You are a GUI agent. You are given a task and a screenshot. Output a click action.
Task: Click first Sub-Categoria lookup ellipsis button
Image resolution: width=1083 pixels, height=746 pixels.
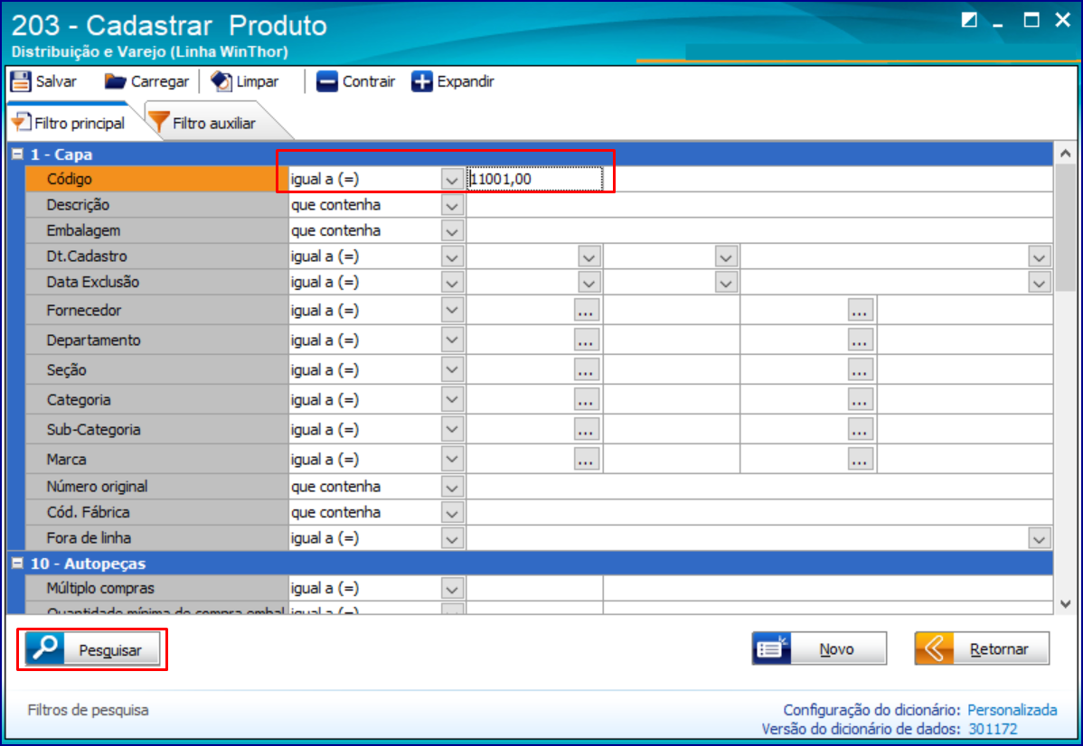click(x=586, y=429)
